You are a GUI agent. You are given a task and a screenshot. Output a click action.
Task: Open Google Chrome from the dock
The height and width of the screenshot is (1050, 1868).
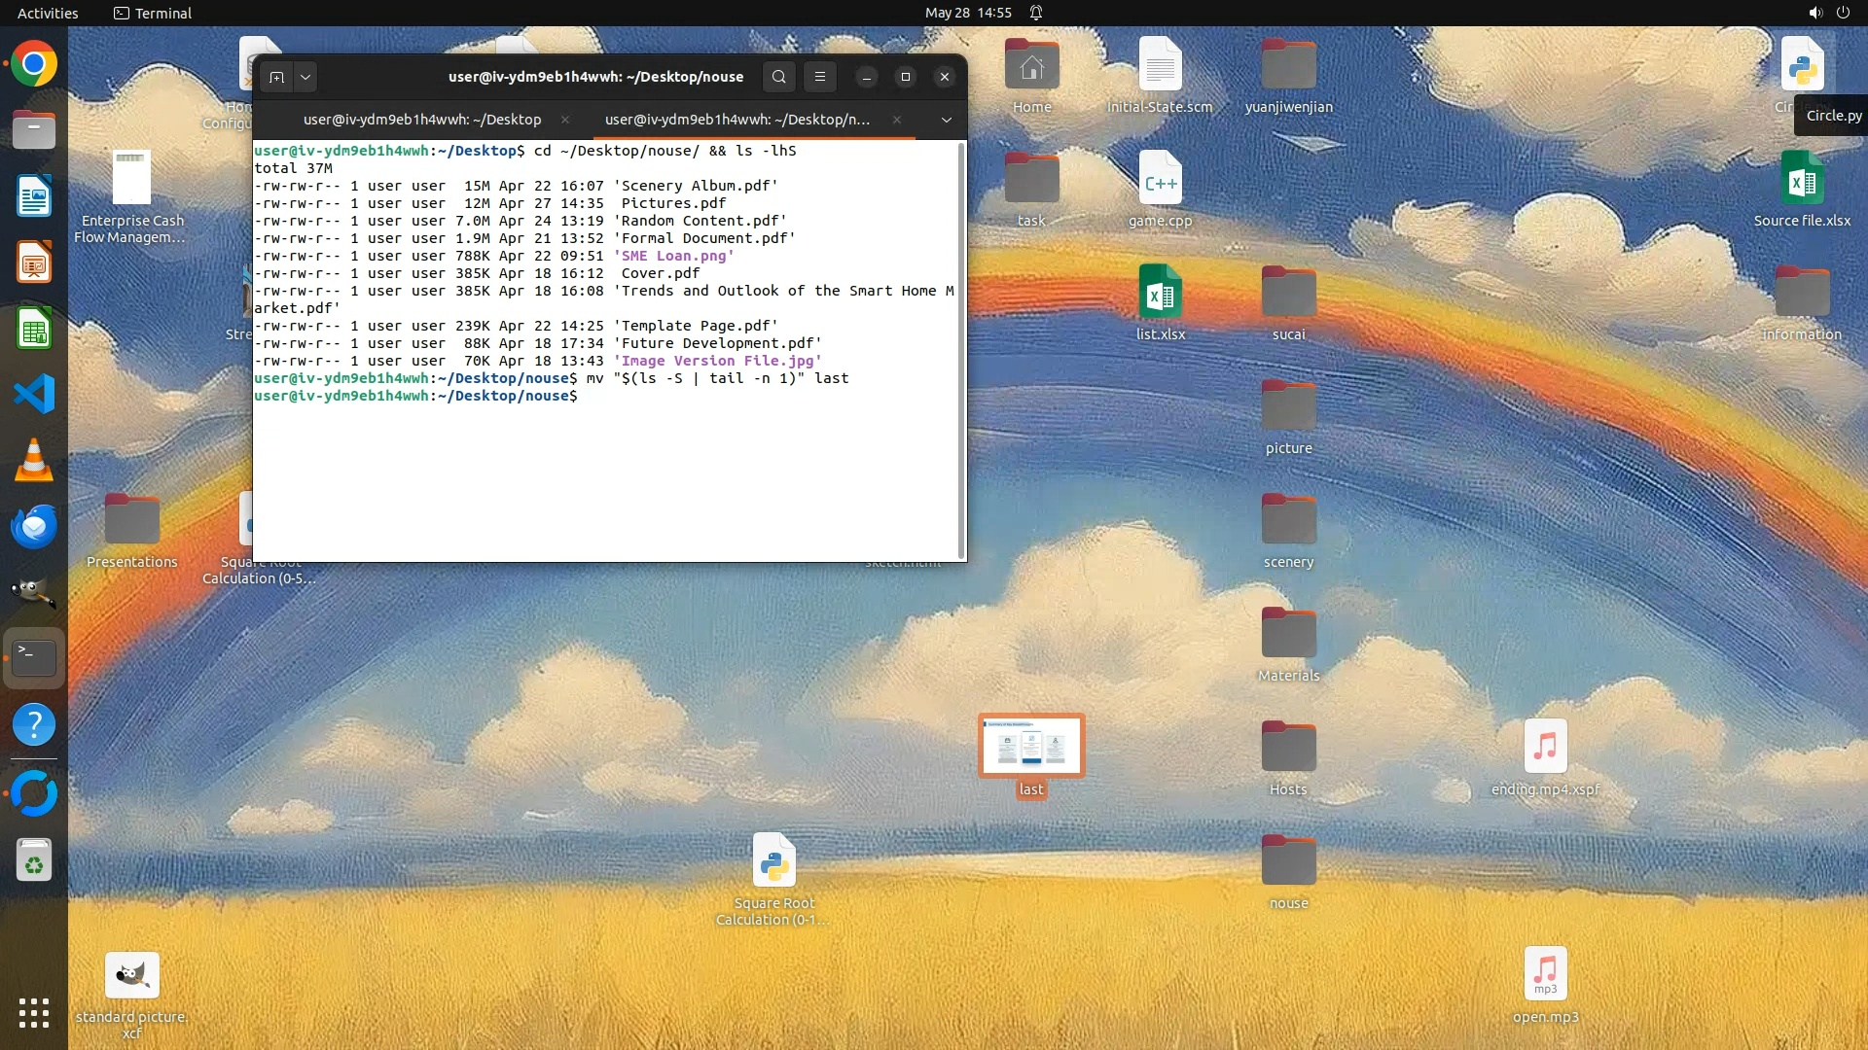click(x=34, y=64)
